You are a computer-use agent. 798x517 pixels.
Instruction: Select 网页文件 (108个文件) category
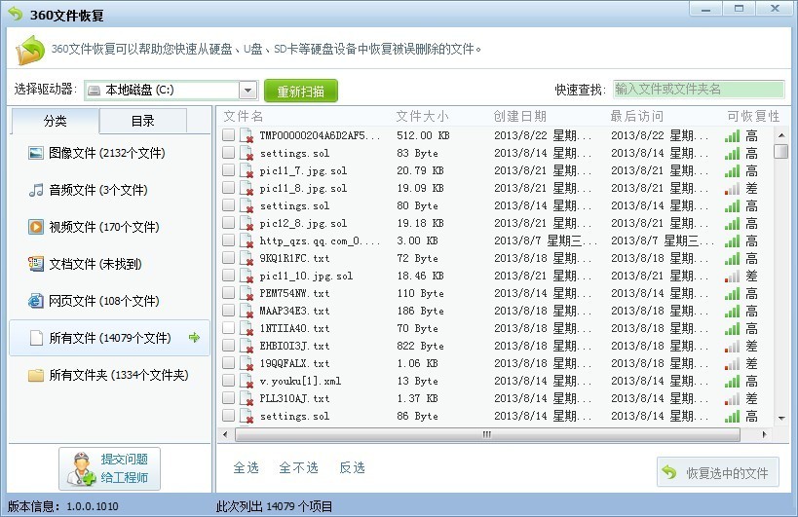109,301
